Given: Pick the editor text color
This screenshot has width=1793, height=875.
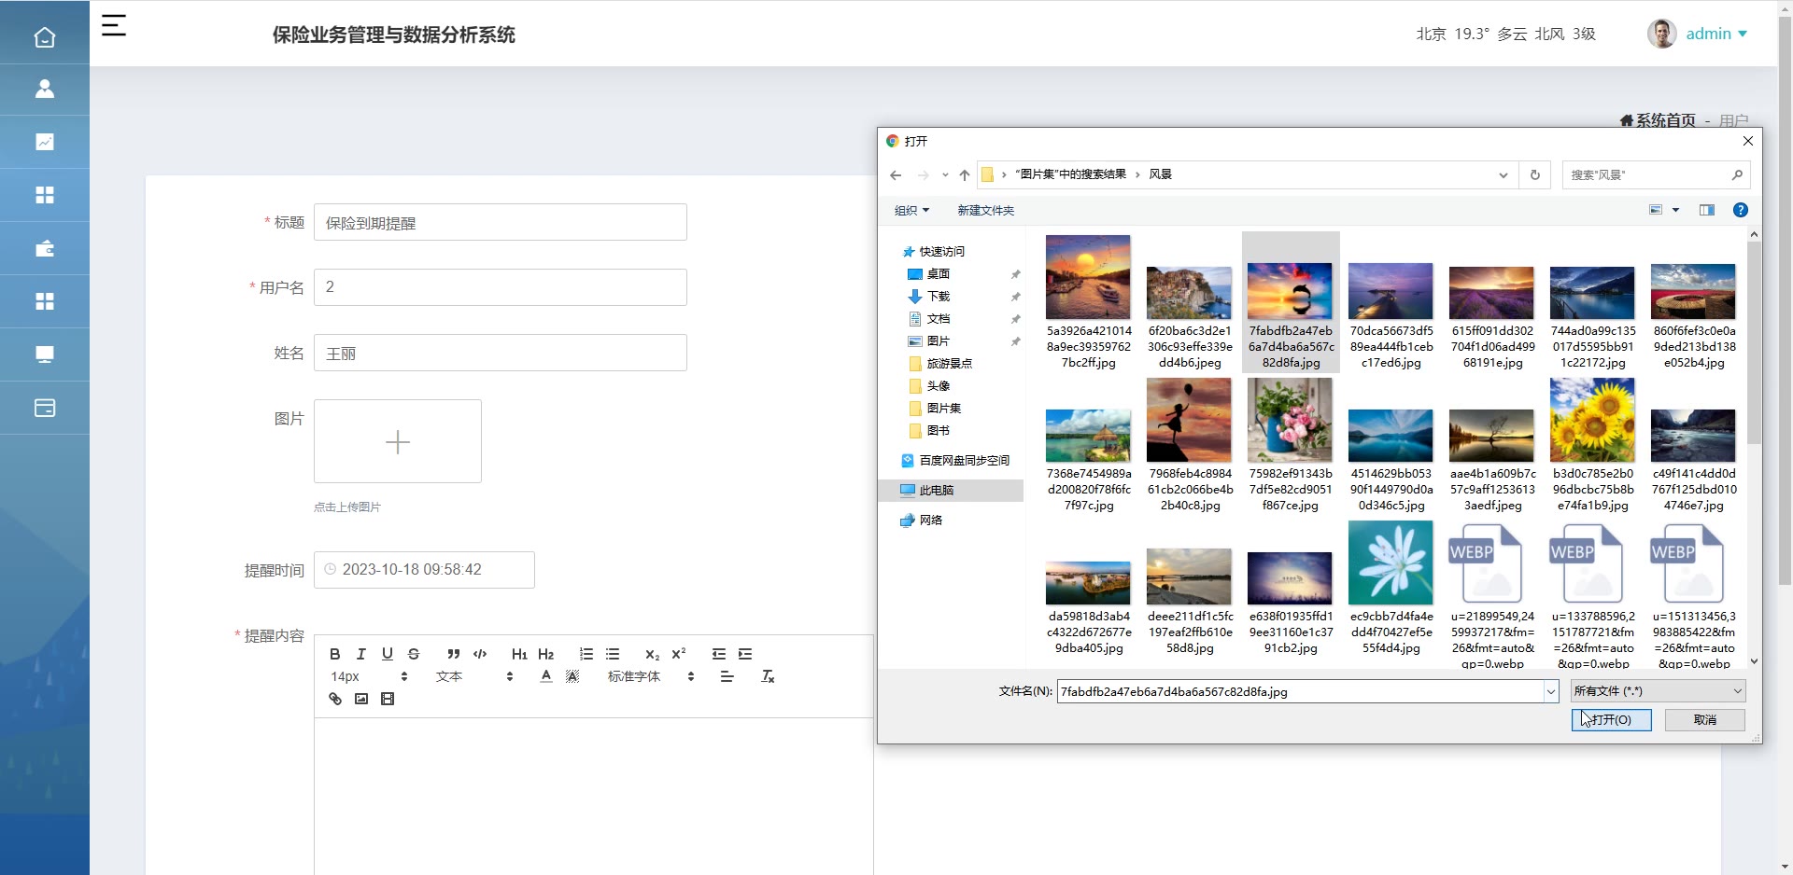Looking at the screenshot, I should tap(546, 676).
